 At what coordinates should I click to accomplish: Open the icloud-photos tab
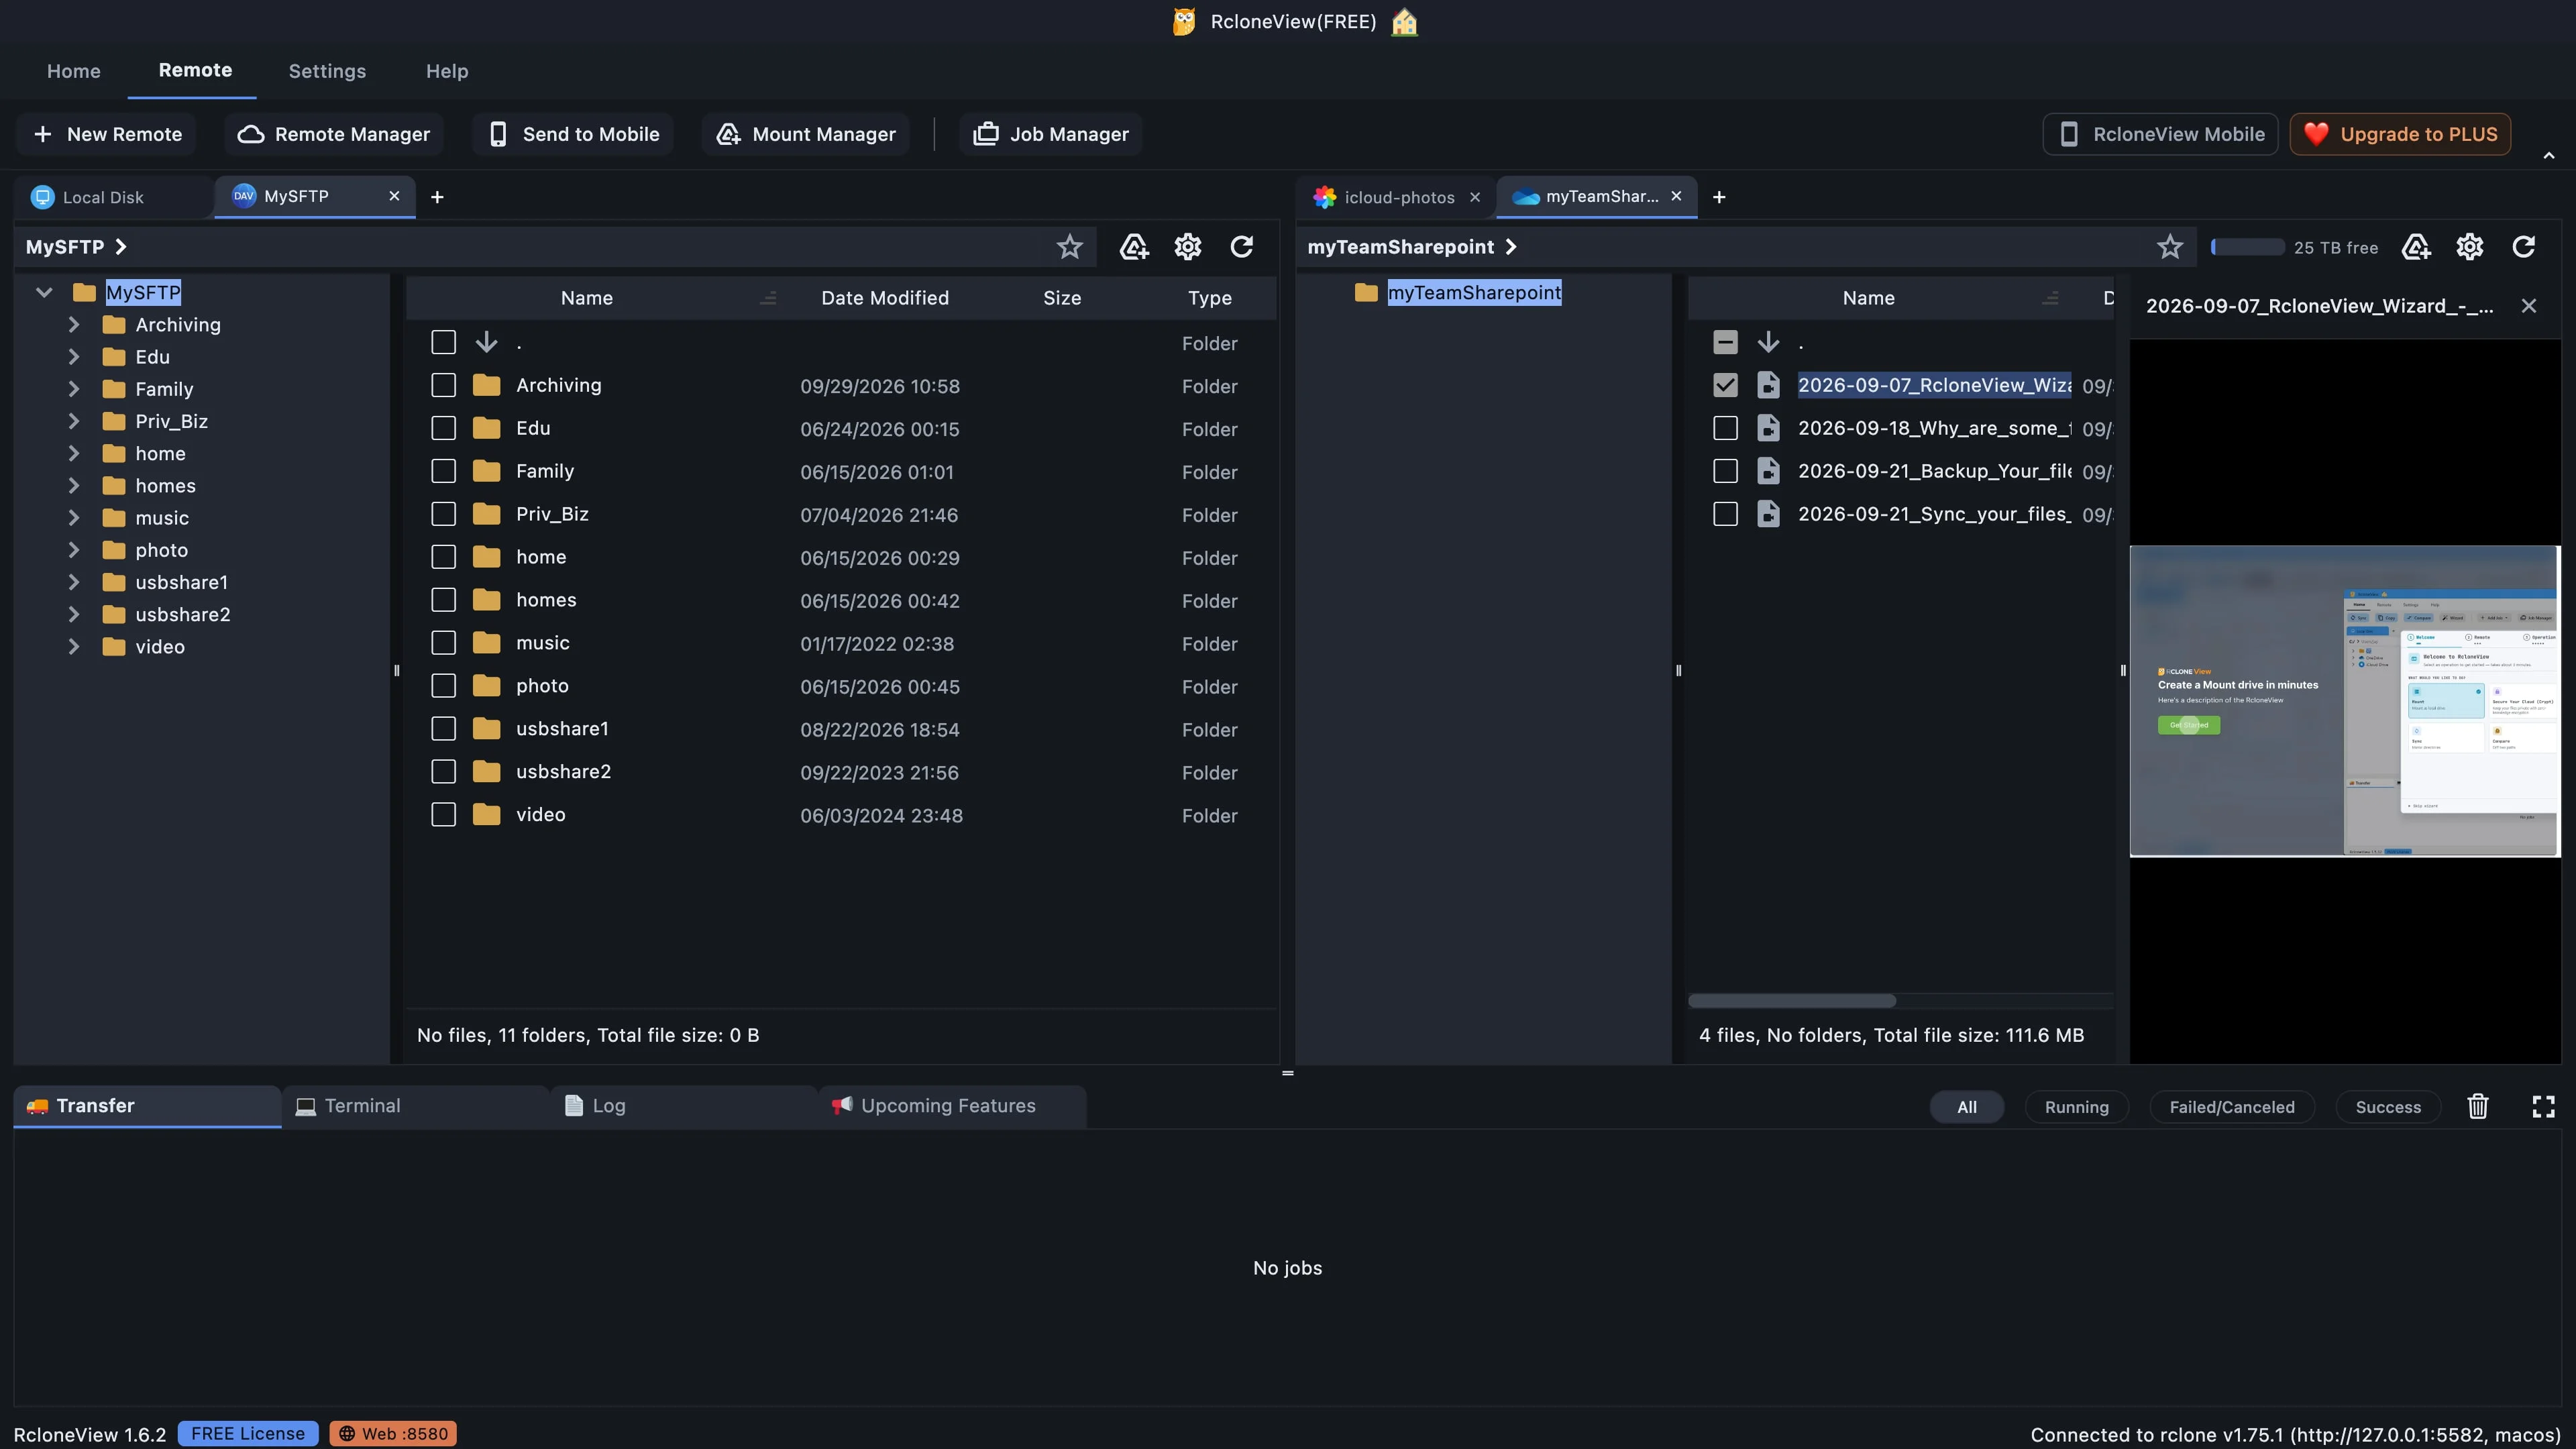1396,197
